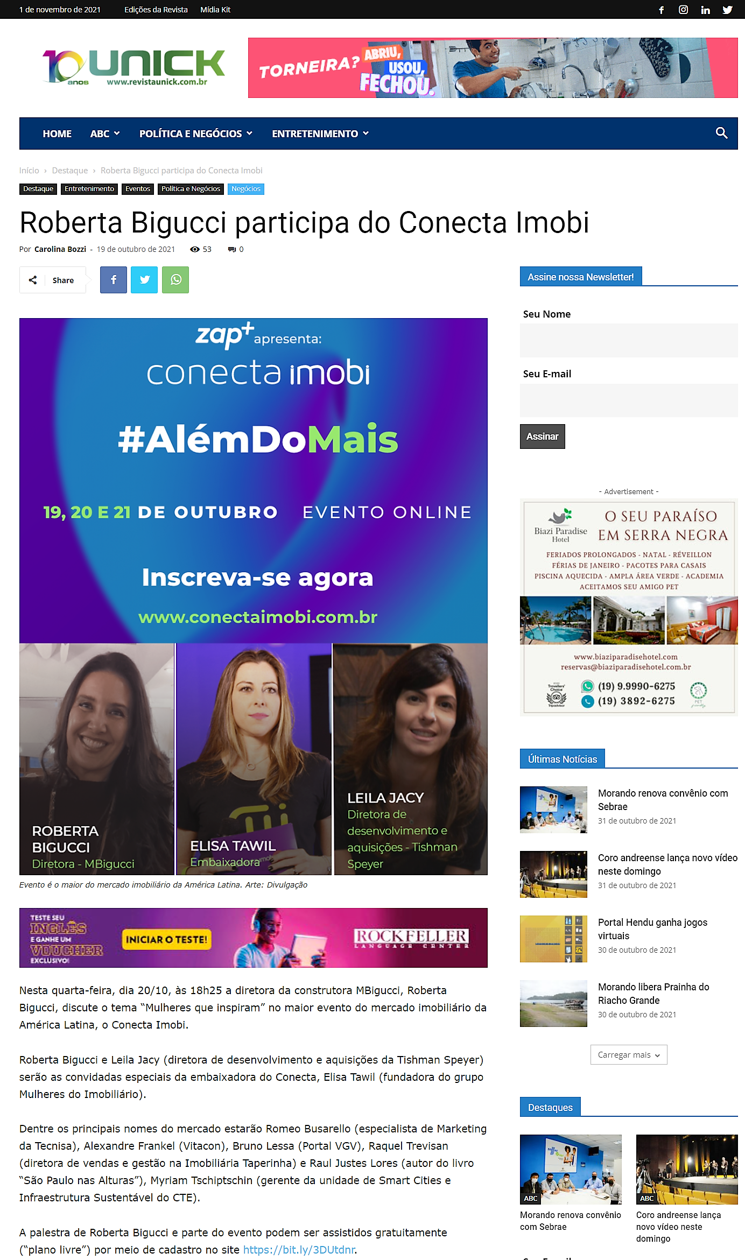Screen dimensions: 745x1260
Task: Expand the Política e Negócios dropdown
Action: (x=196, y=133)
